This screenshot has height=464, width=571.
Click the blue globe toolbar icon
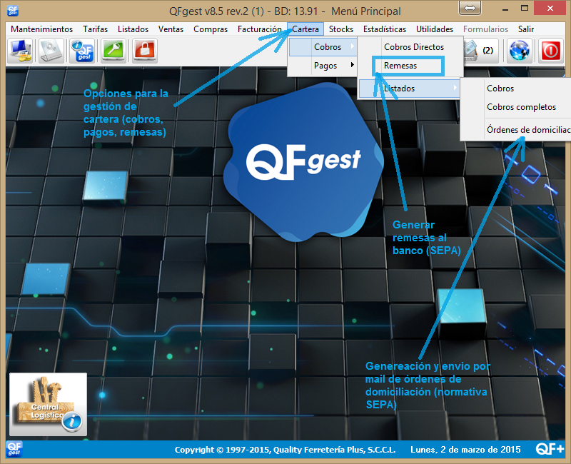tap(520, 51)
